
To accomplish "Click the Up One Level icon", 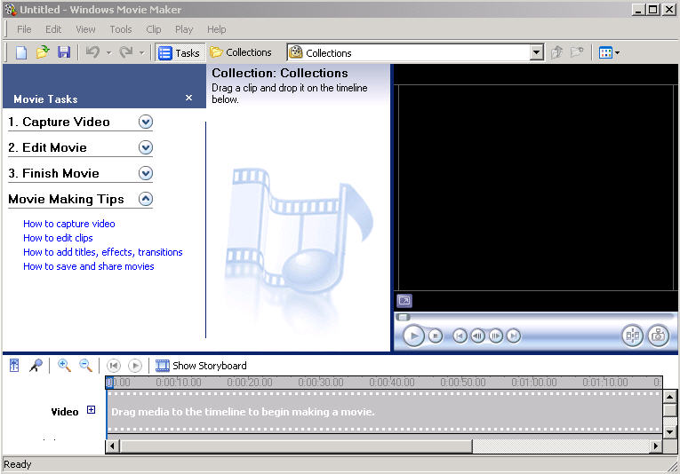I will [556, 52].
